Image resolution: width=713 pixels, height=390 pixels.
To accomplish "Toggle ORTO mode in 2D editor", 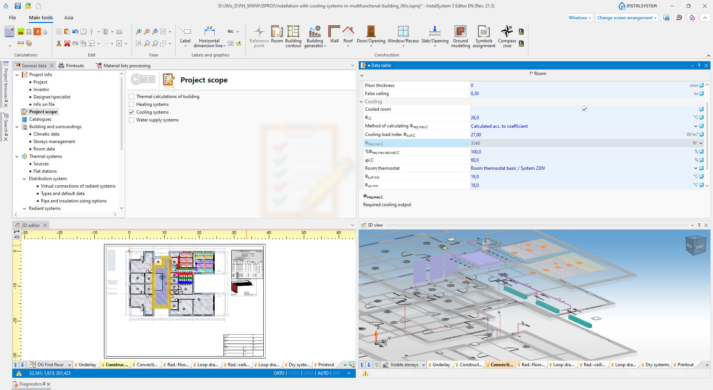I will [279, 373].
